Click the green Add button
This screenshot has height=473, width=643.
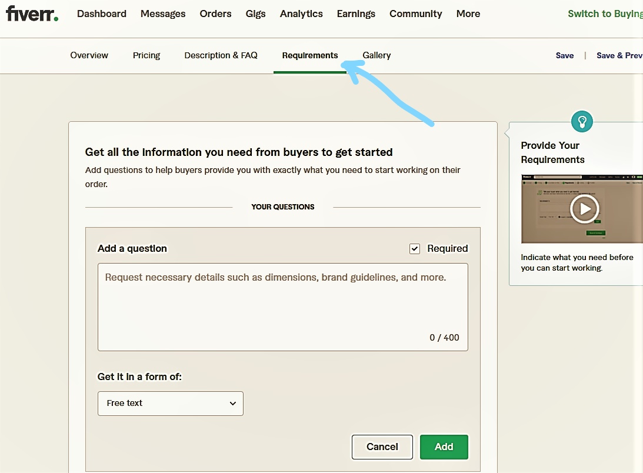[444, 447]
